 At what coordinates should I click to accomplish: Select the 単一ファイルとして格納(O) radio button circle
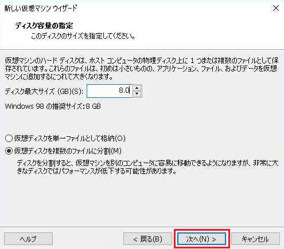tap(9, 139)
